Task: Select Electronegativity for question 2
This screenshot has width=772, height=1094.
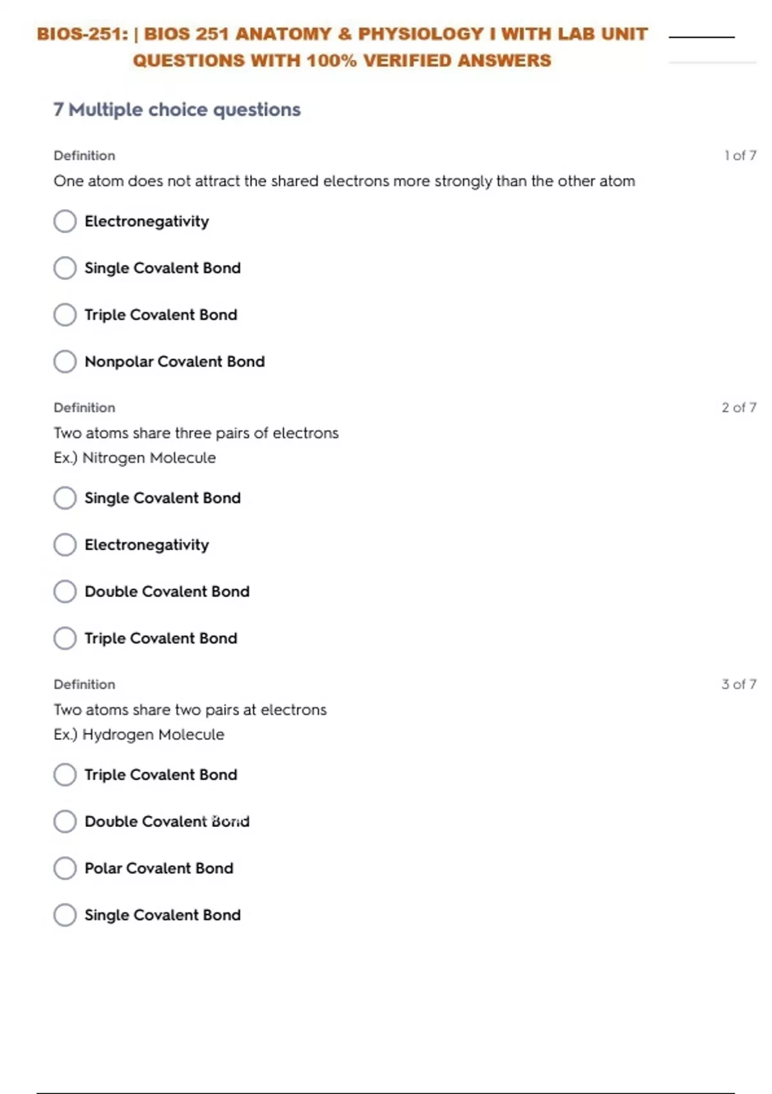Action: pyautogui.click(x=65, y=545)
